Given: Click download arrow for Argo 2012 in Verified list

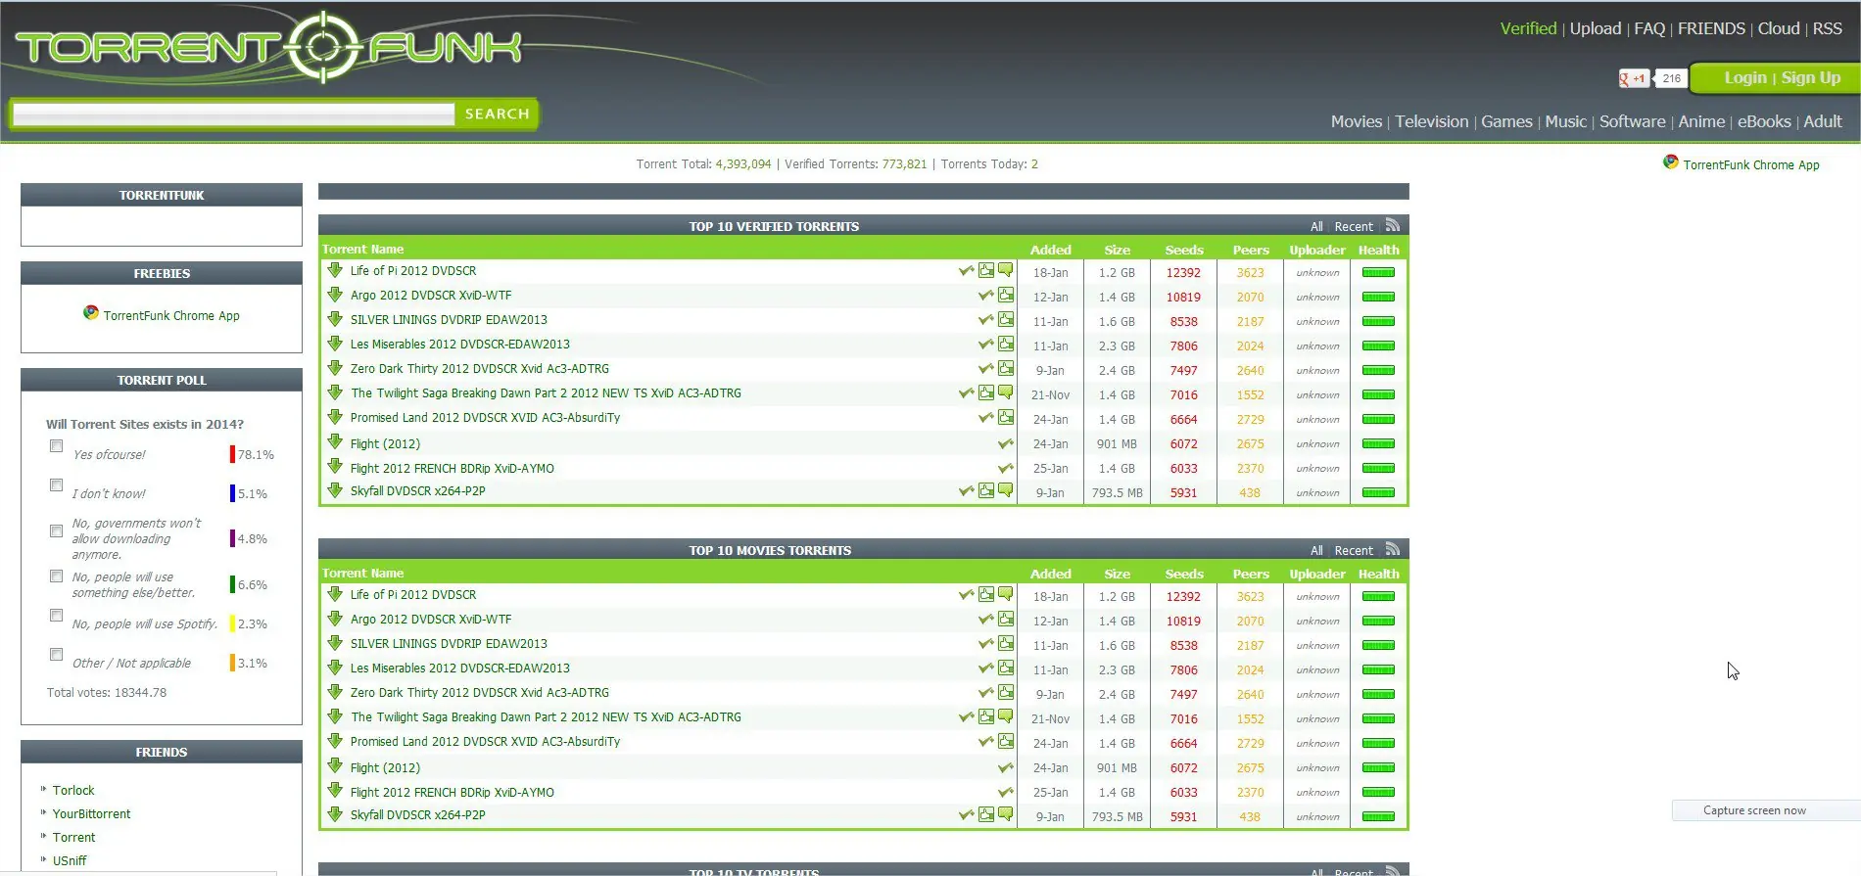Looking at the screenshot, I should pyautogui.click(x=335, y=295).
